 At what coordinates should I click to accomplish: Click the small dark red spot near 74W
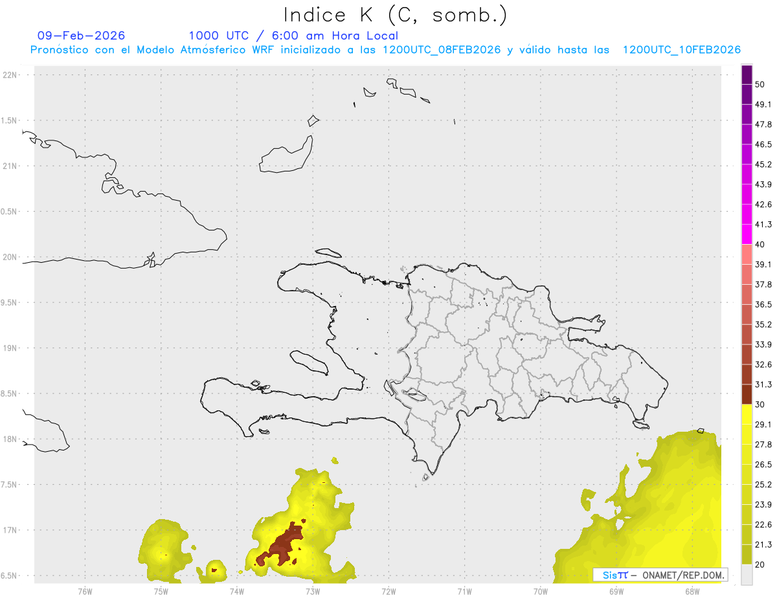pos(214,570)
